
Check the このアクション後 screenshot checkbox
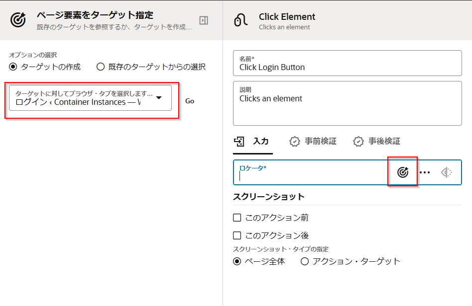click(237, 235)
